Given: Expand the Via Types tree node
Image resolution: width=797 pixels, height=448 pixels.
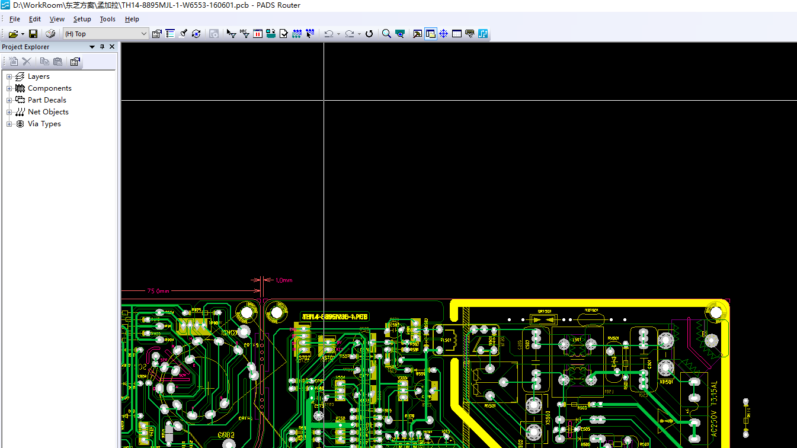Looking at the screenshot, I should [x=9, y=124].
